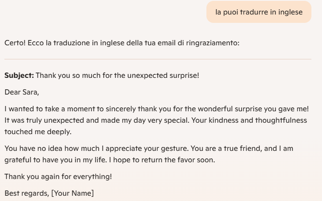Image resolution: width=322 pixels, height=201 pixels.
Task: Click the 'Thank you so much for the unexpected surprise!' subject text
Action: point(117,76)
